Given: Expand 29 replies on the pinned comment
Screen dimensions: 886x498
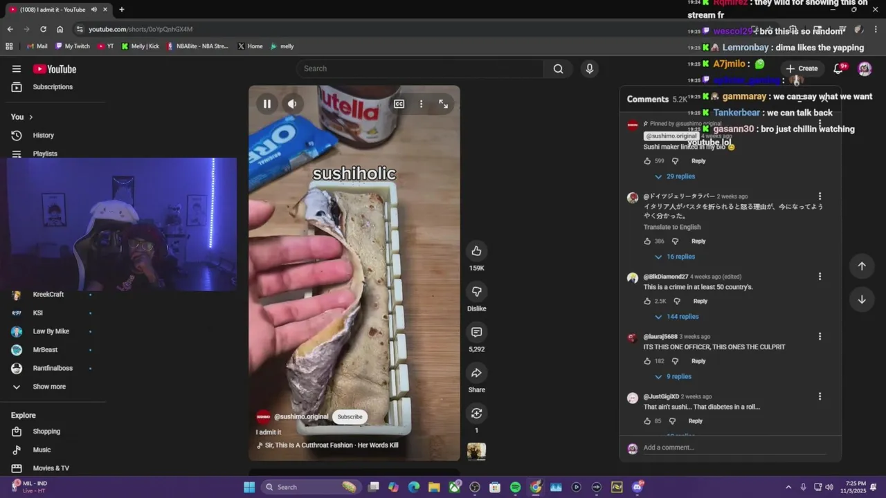Looking at the screenshot, I should tap(675, 176).
